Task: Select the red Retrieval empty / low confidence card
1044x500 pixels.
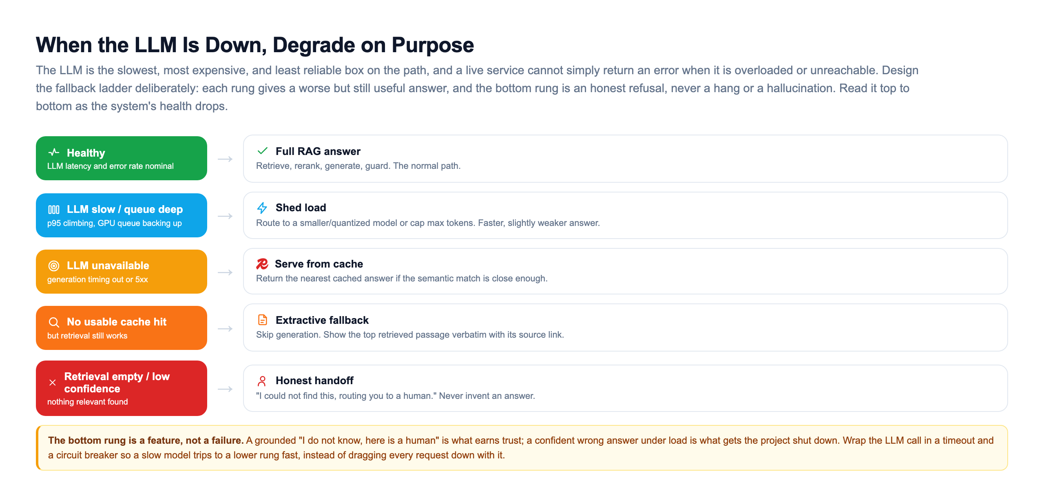Action: pos(122,388)
